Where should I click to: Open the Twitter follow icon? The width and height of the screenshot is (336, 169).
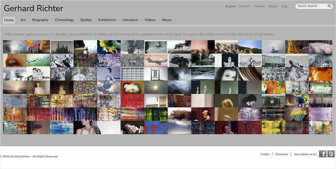pyautogui.click(x=331, y=154)
